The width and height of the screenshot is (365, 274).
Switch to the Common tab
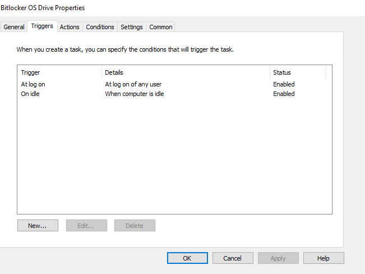pyautogui.click(x=160, y=27)
